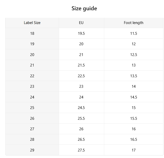Select the EU column header
The width and height of the screenshot is (164, 158).
(81, 23)
